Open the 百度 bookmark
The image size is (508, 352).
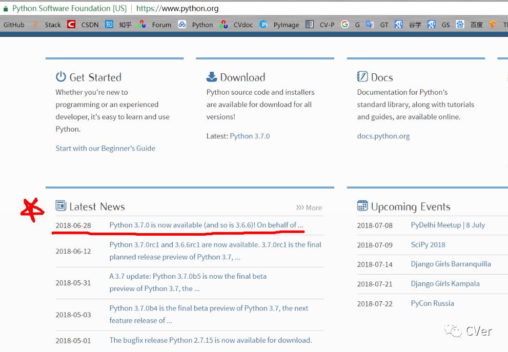[470, 25]
